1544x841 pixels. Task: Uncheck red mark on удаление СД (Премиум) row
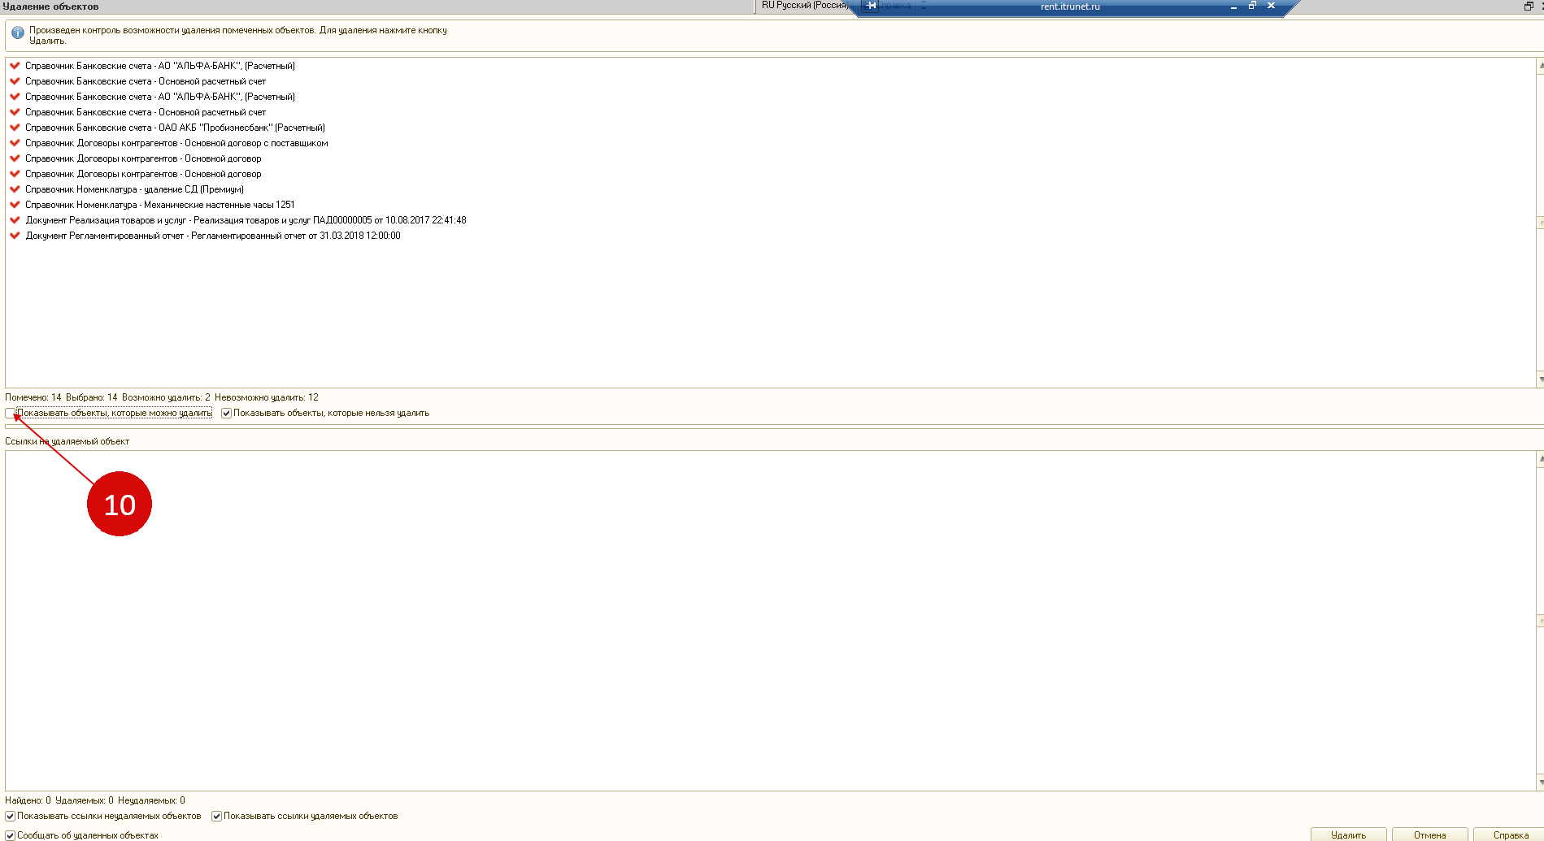click(x=15, y=189)
